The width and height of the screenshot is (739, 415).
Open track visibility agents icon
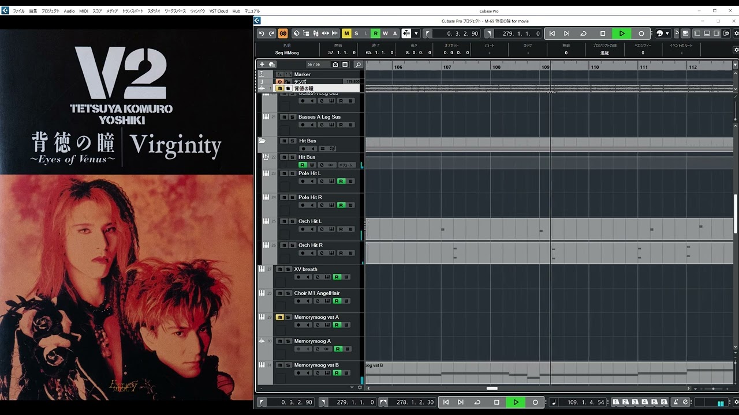tap(335, 65)
